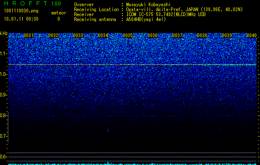260x165 pixels.
Task: Click time marker 0038
Action: 202,35
